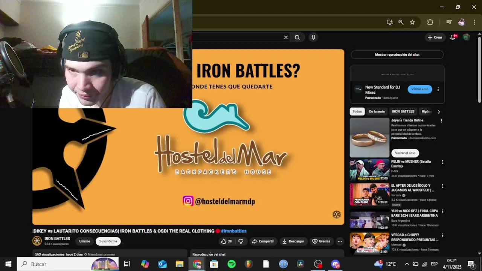
Task: Open the #ironbattles hashtag link
Action: (233, 231)
